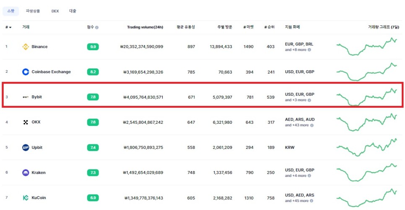Click Upbit volume ₩1,806,750,893,275
This screenshot has height=210, width=405.
143,148
